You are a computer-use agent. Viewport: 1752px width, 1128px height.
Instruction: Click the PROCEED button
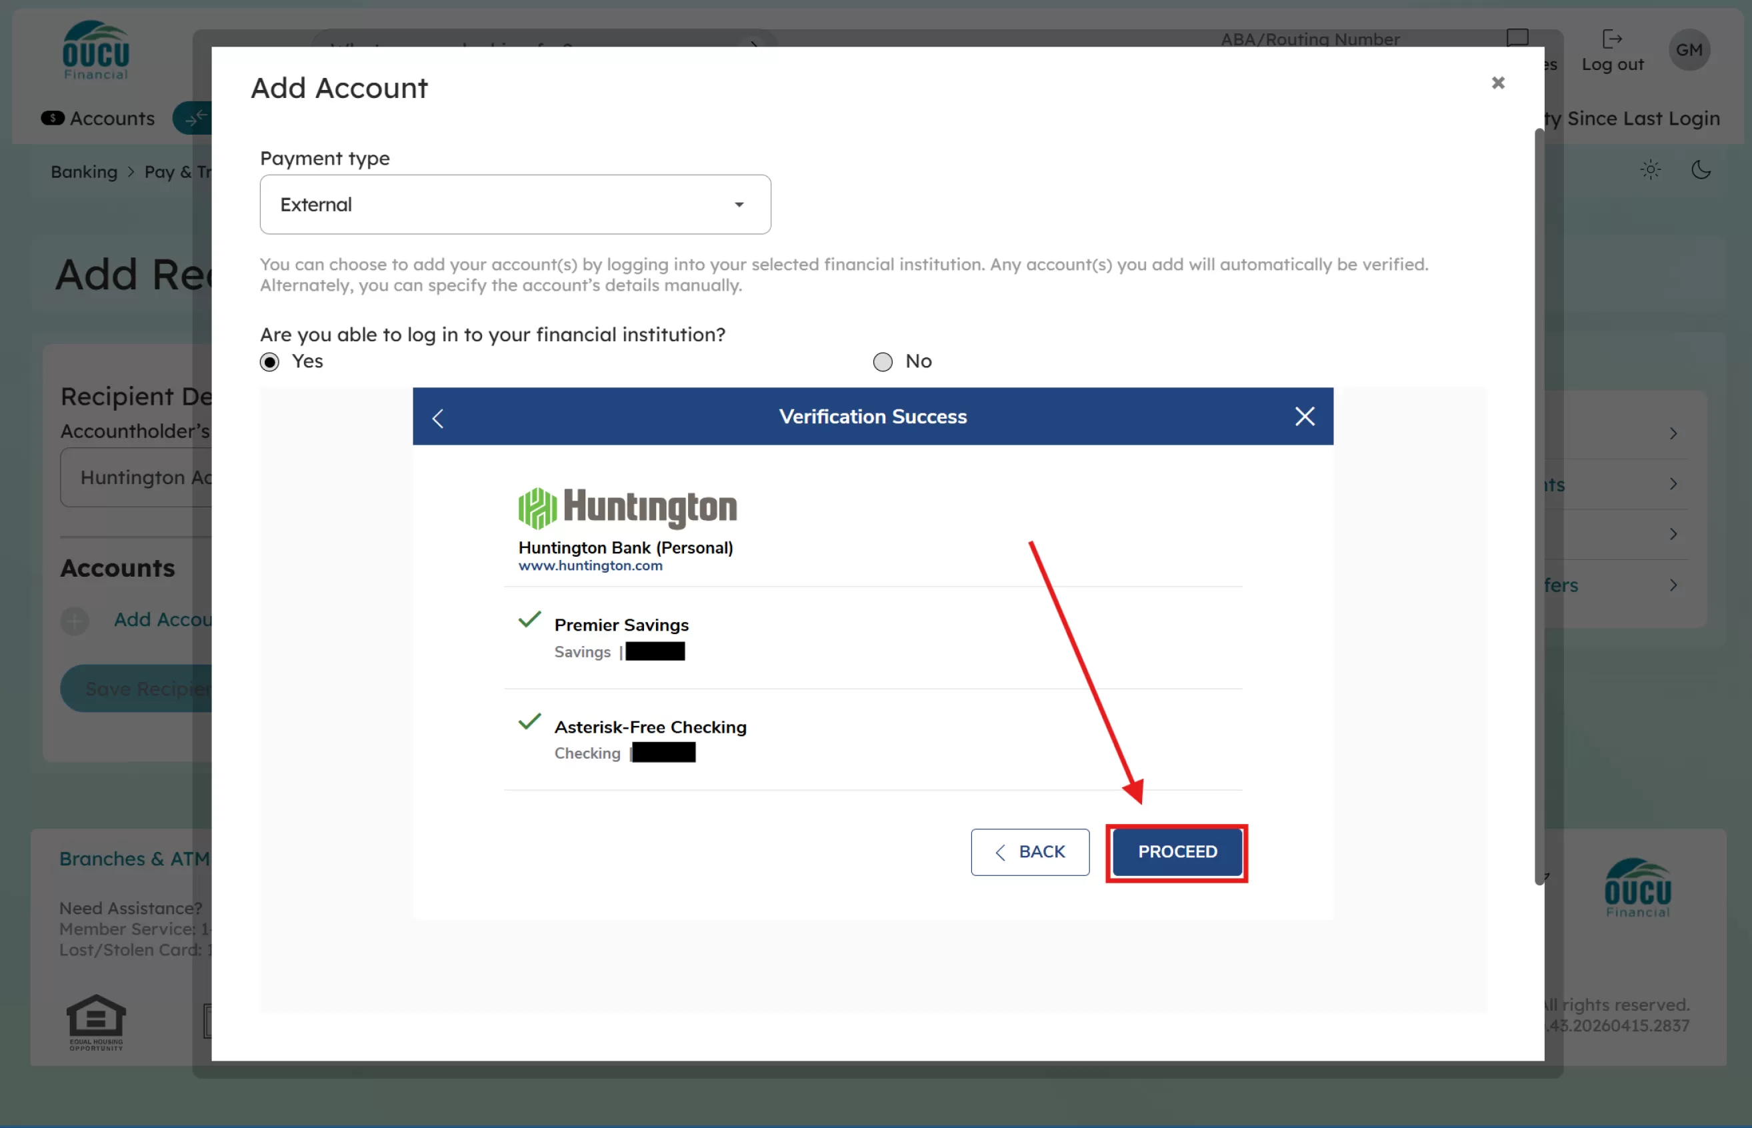click(x=1177, y=852)
